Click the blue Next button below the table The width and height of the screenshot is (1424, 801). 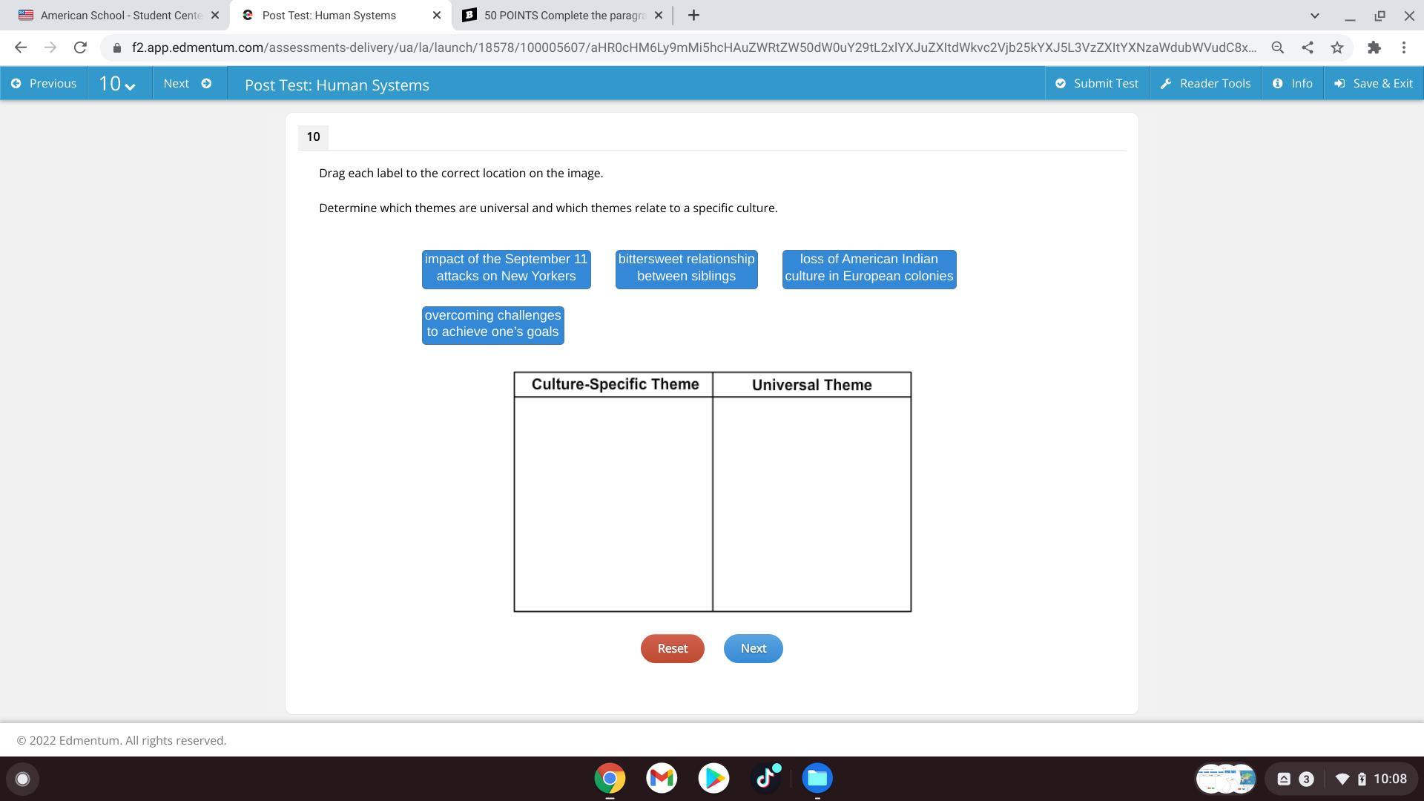tap(753, 648)
